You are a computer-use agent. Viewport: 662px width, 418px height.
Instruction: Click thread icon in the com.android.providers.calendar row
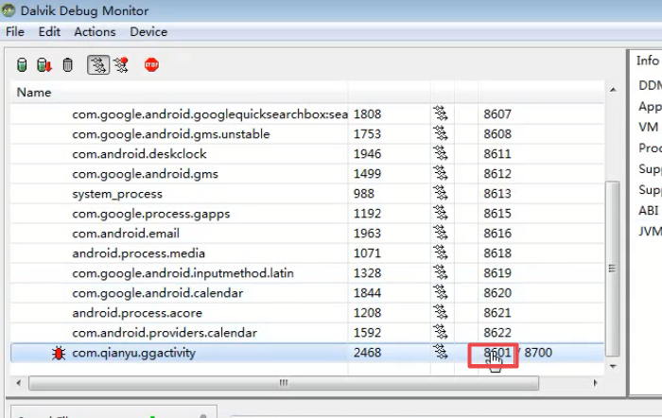pyautogui.click(x=441, y=332)
